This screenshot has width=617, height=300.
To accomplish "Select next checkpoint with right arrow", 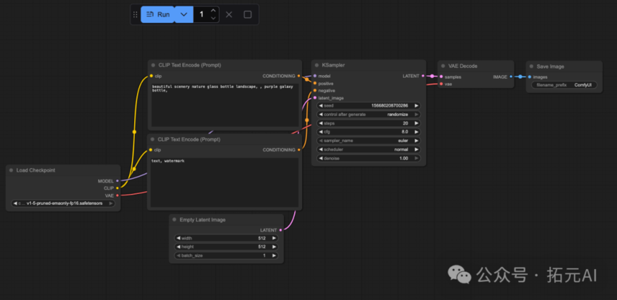I will (x=110, y=203).
